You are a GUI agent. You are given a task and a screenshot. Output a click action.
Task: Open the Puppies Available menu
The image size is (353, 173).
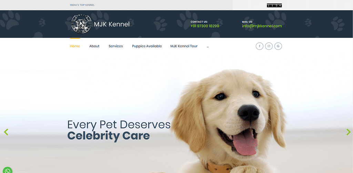pyautogui.click(x=147, y=46)
